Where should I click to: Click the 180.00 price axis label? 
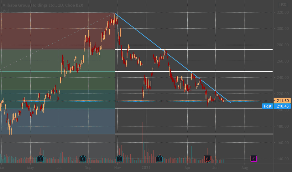(283, 126)
